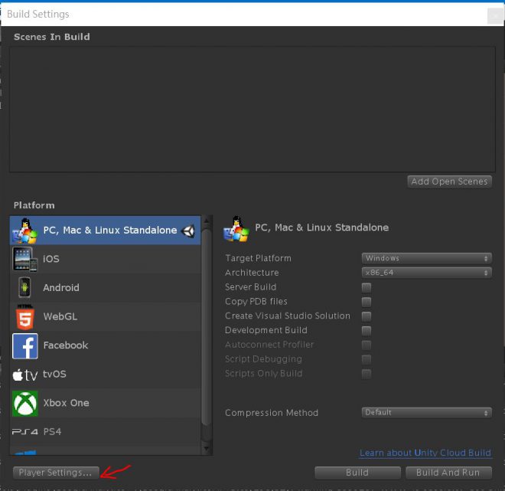Image resolution: width=505 pixels, height=491 pixels.
Task: Open the Compression Method dropdown
Action: (x=426, y=413)
